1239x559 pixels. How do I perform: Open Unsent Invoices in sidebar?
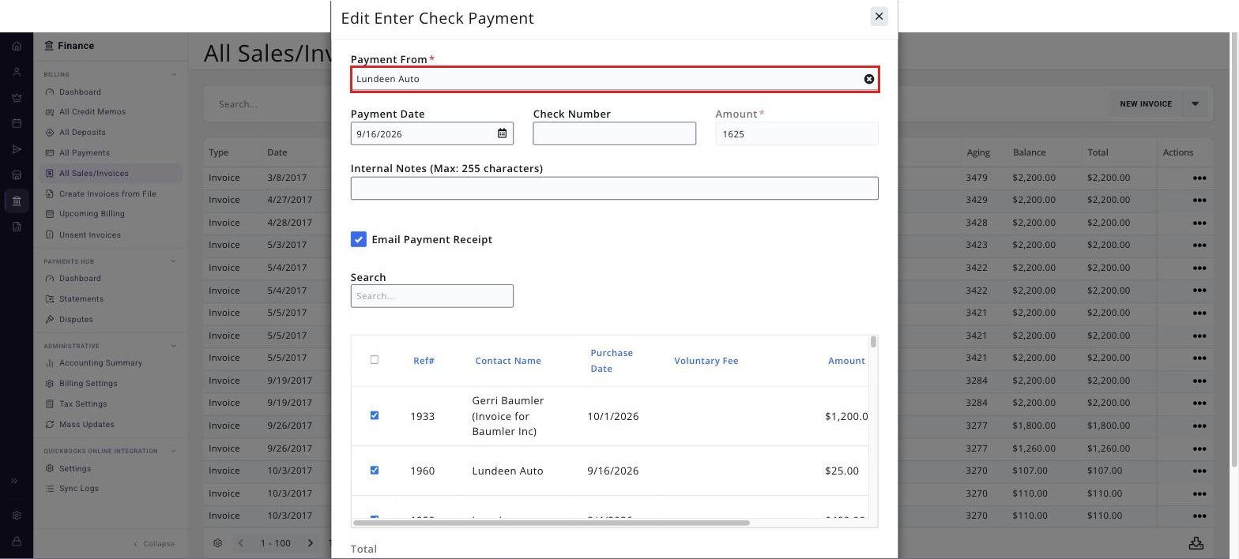coord(90,234)
